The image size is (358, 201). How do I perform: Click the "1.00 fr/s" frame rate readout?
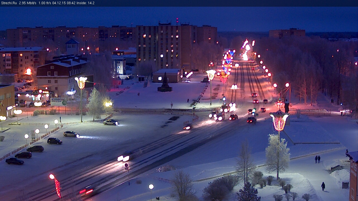[x=45, y=3]
